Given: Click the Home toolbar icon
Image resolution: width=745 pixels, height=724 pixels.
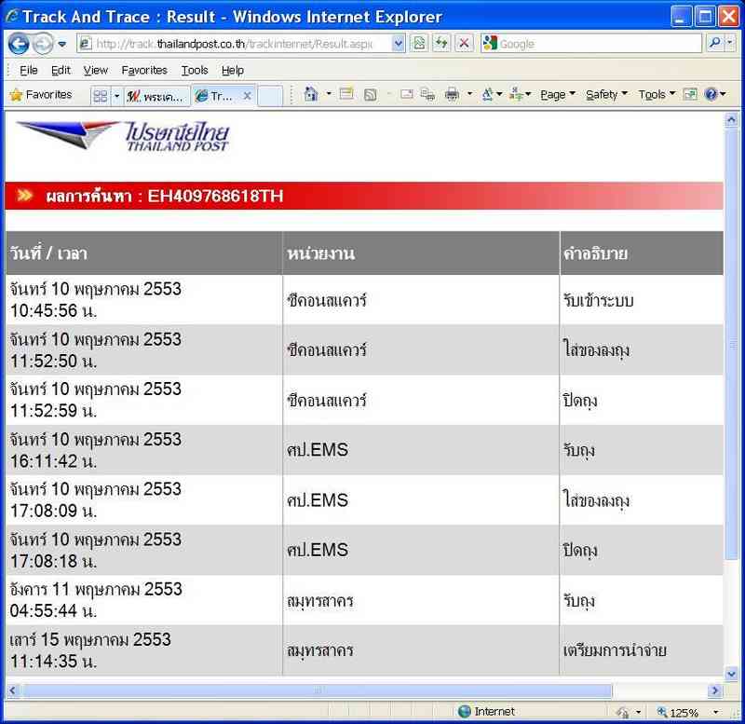Looking at the screenshot, I should 311,94.
